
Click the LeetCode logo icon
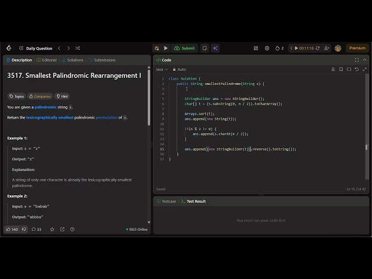pos(9,48)
